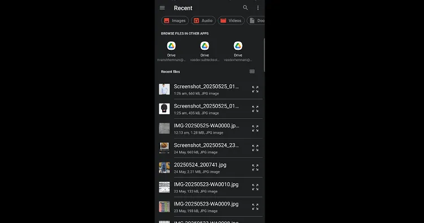Screen dimensions: 424x223
Task: Expand preview of IMG-20250523-WA0009.jpg
Action: click(256, 207)
